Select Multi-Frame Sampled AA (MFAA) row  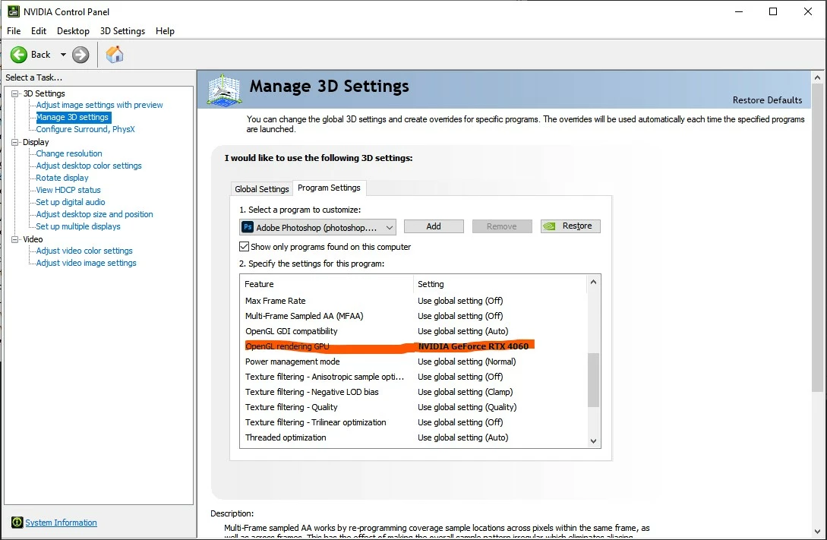[x=413, y=316]
